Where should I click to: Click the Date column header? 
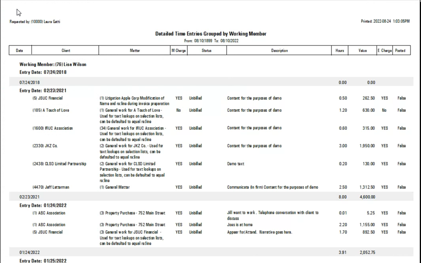tap(20, 50)
